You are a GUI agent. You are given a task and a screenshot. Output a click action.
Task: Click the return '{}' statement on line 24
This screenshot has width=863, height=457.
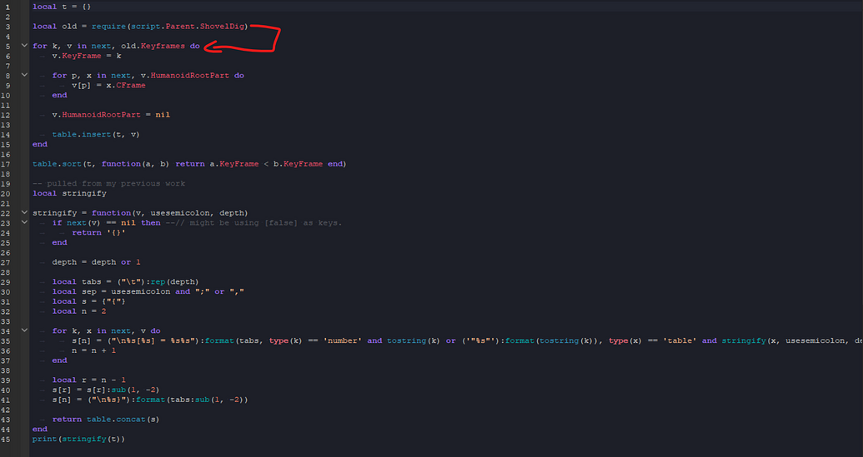tap(98, 233)
